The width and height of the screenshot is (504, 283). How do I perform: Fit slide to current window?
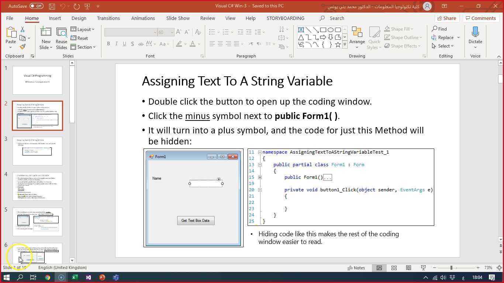tap(499, 268)
